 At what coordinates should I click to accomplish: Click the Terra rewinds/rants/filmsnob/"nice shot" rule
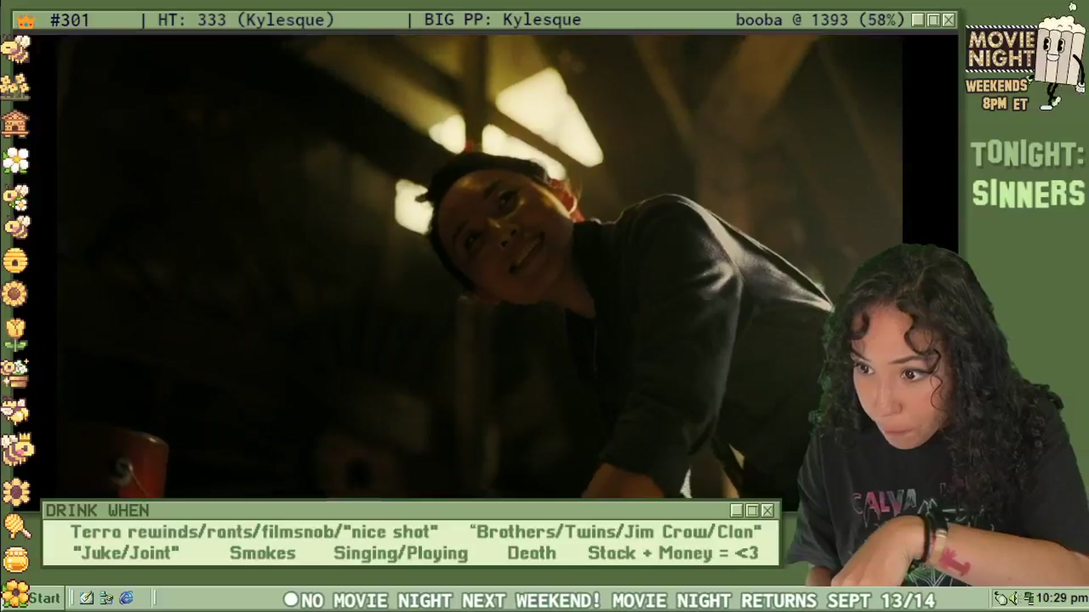pyautogui.click(x=254, y=532)
